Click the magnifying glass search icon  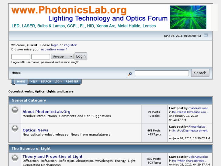[x=130, y=74]
